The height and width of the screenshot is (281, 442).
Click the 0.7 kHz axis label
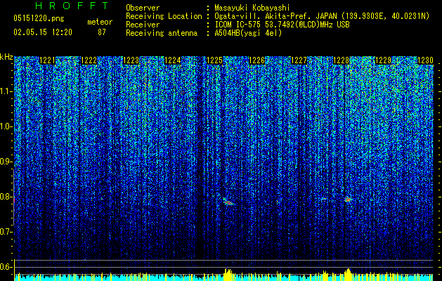[6, 232]
